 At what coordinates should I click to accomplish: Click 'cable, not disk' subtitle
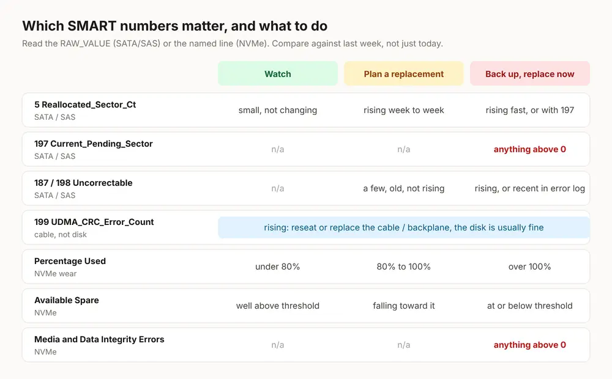coord(61,234)
